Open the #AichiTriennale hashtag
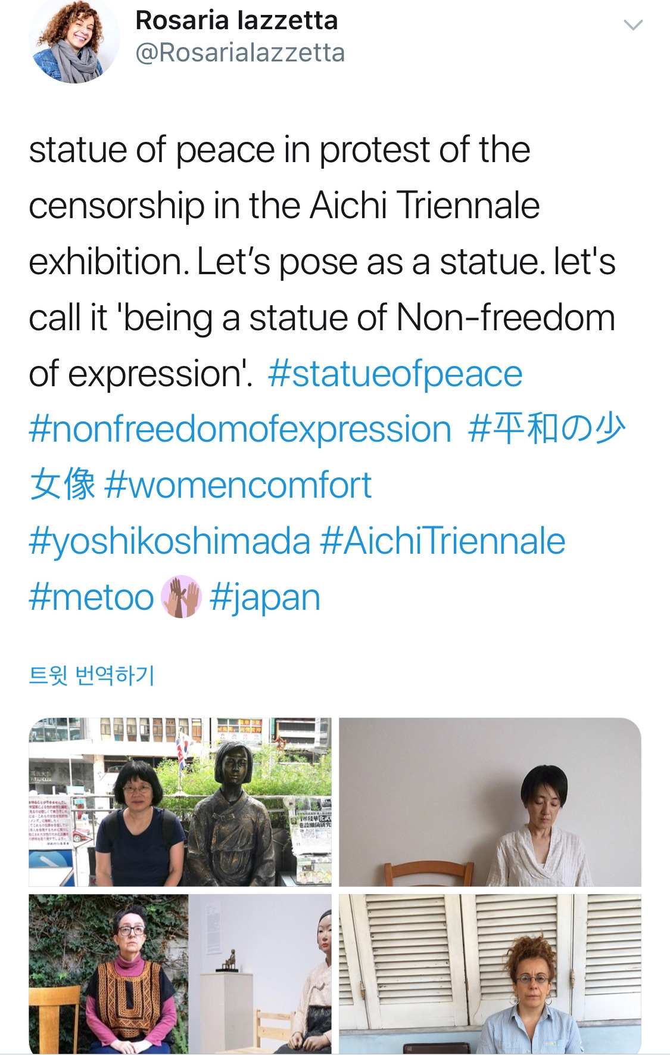Image resolution: width=670 pixels, height=1055 pixels. (442, 541)
